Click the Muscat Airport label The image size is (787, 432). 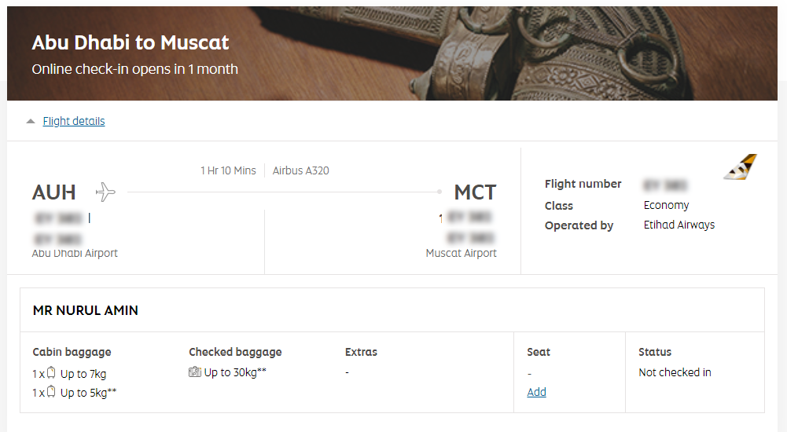[461, 253]
